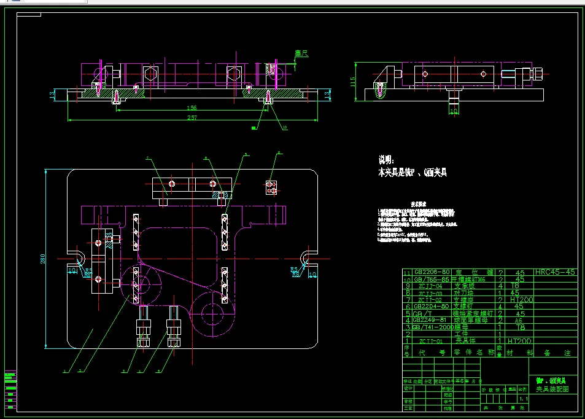Click the 1.1 scale value
Image resolution: width=585 pixels, height=419 pixels.
click(524, 399)
